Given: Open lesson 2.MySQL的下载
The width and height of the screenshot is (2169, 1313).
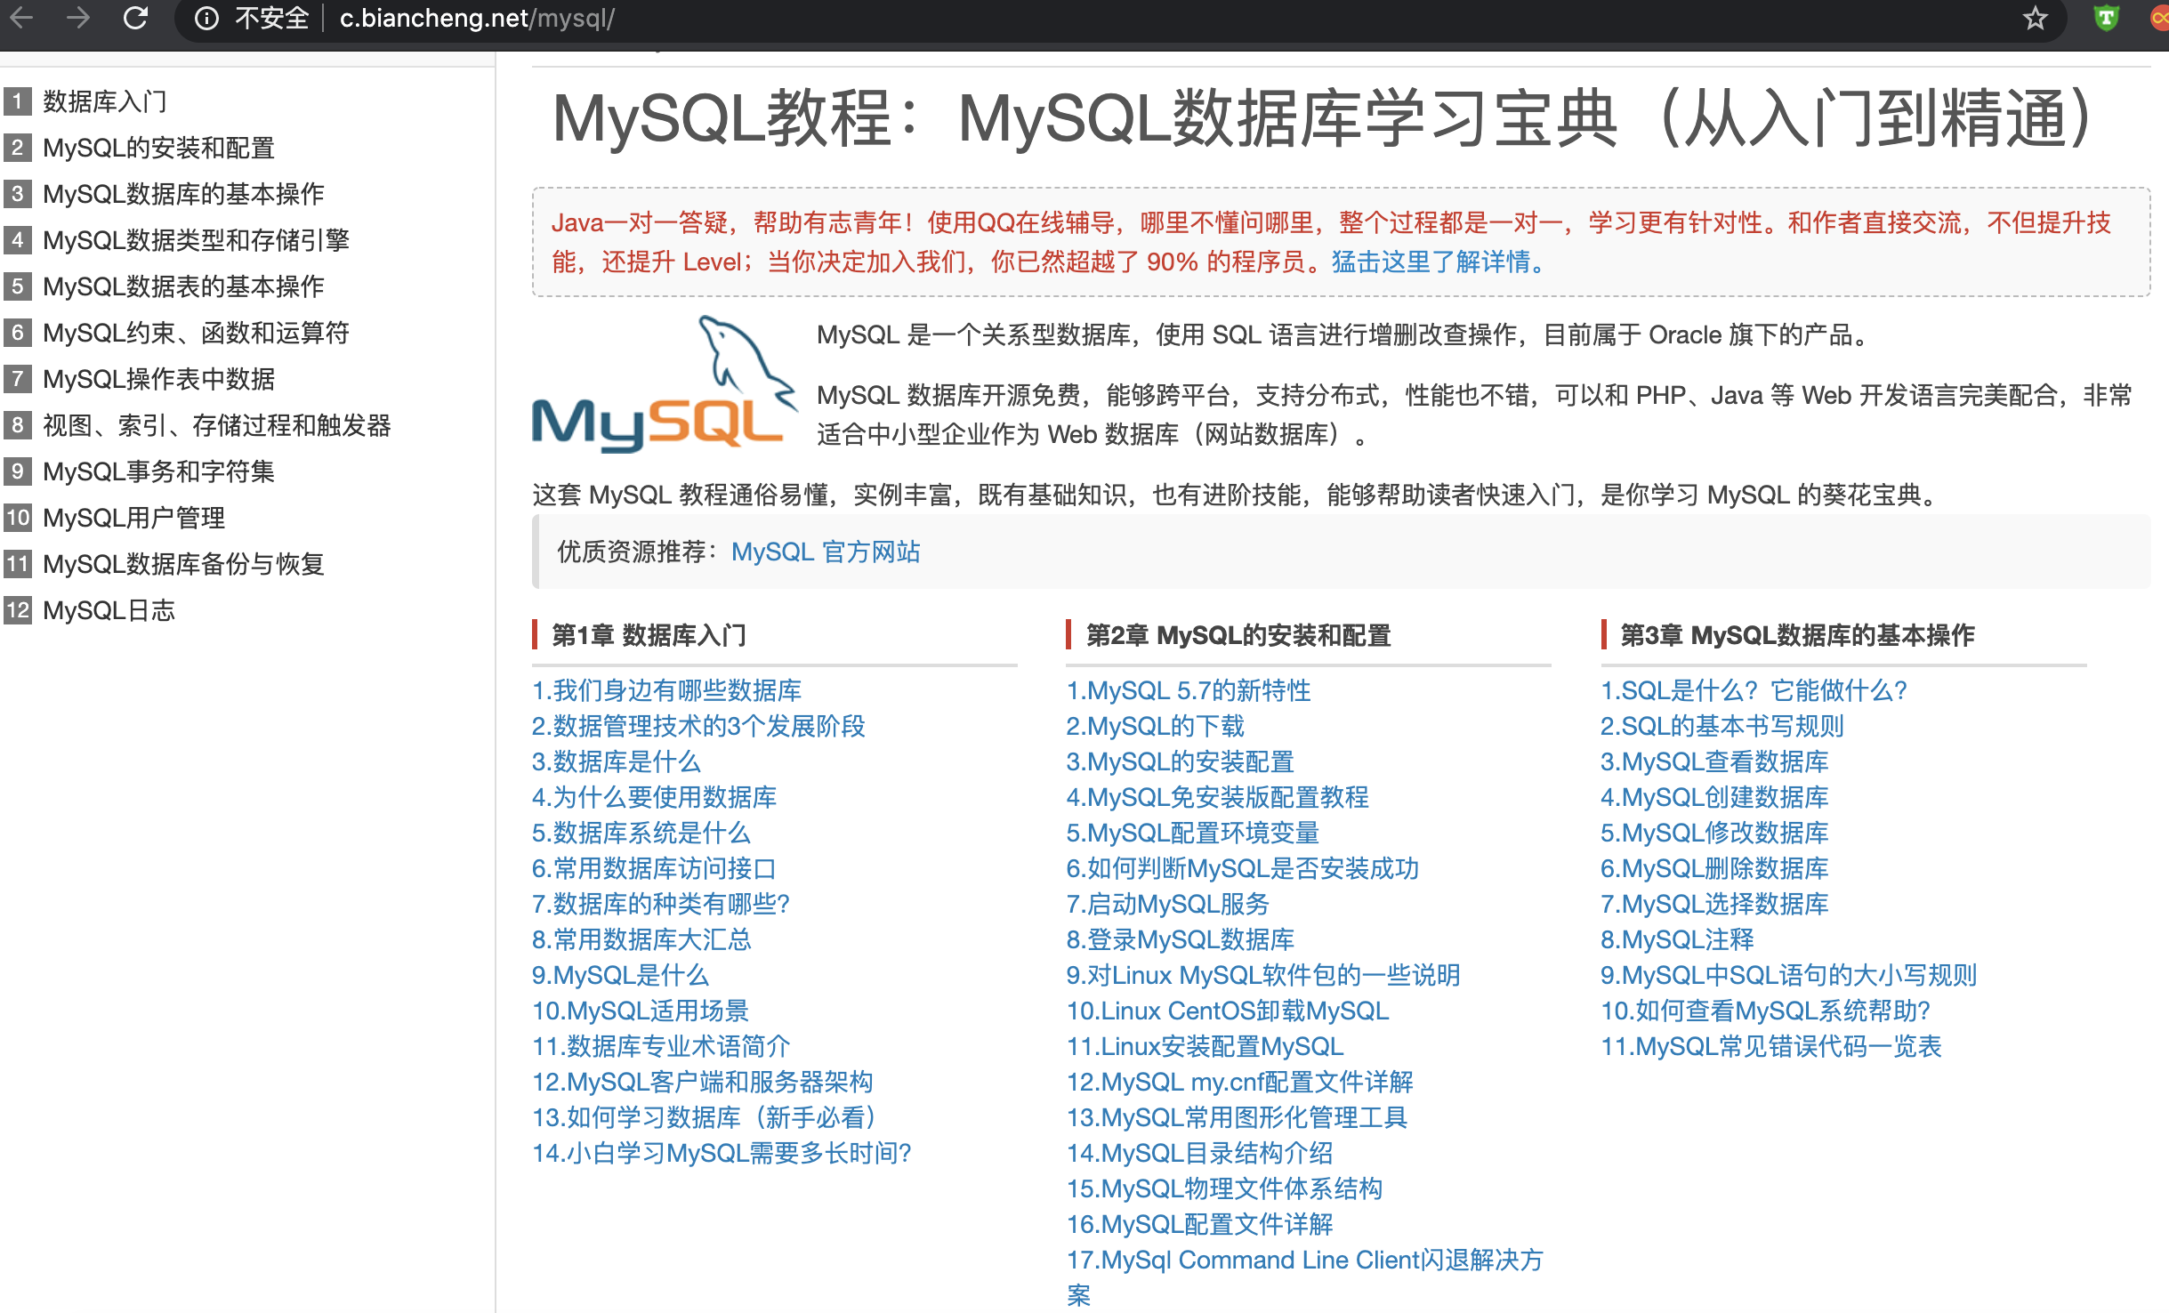Looking at the screenshot, I should (x=1155, y=726).
